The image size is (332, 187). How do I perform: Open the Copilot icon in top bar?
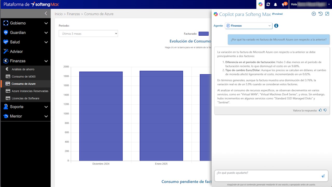260,4
